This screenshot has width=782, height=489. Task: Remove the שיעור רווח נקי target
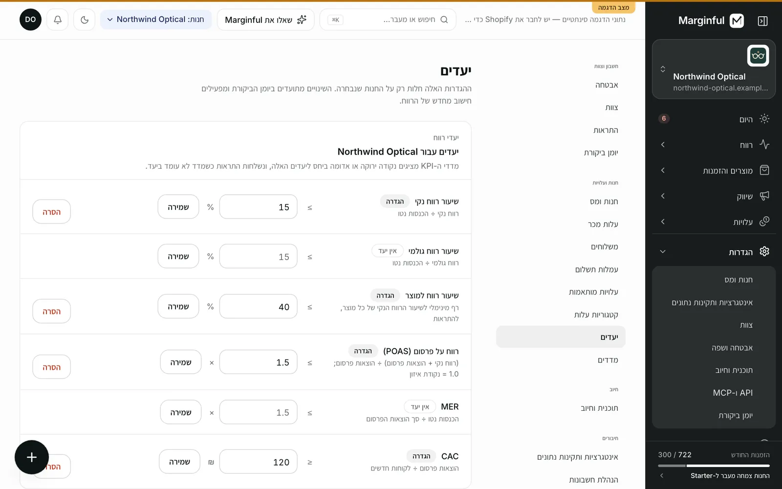[51, 212]
